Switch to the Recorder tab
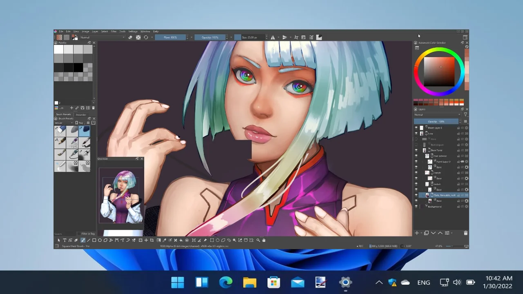 (x=81, y=114)
